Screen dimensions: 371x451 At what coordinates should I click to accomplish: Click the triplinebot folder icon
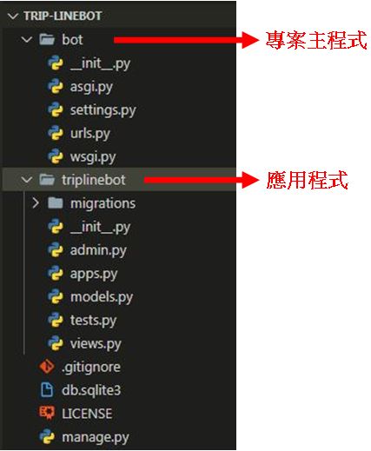pos(47,180)
